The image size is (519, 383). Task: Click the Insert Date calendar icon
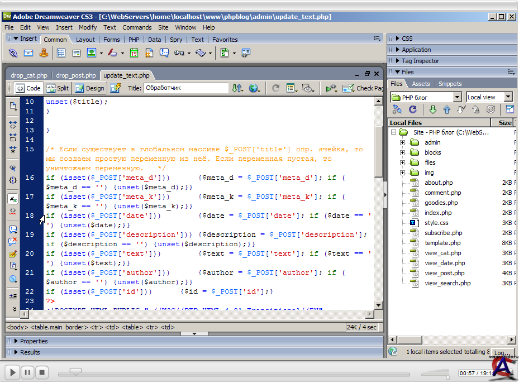coord(134,53)
